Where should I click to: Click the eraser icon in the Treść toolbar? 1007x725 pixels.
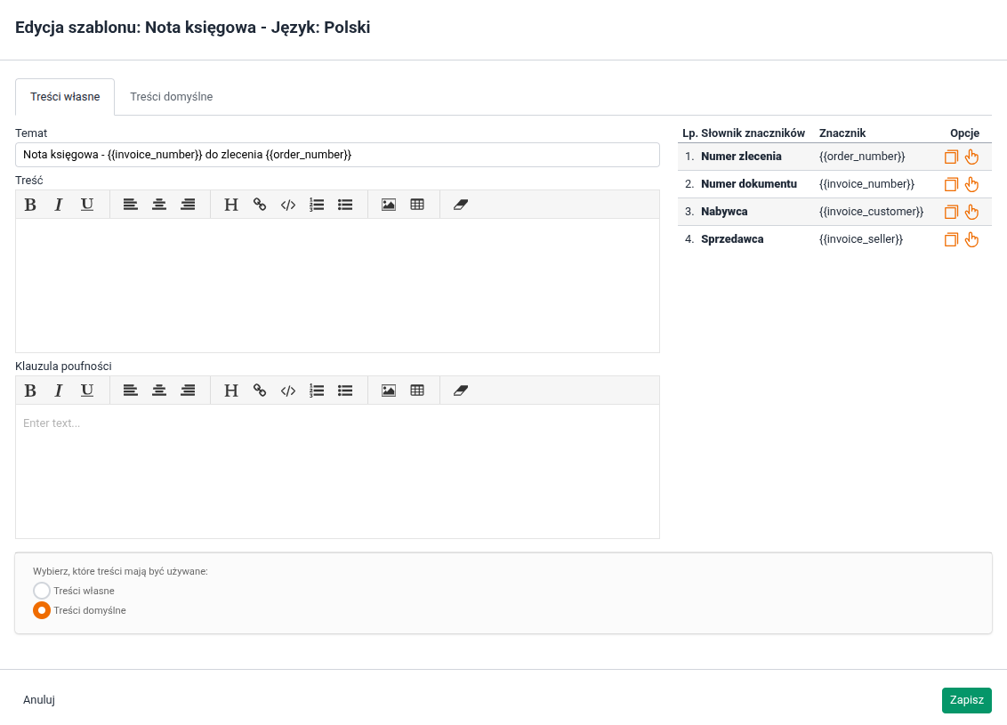coord(460,205)
